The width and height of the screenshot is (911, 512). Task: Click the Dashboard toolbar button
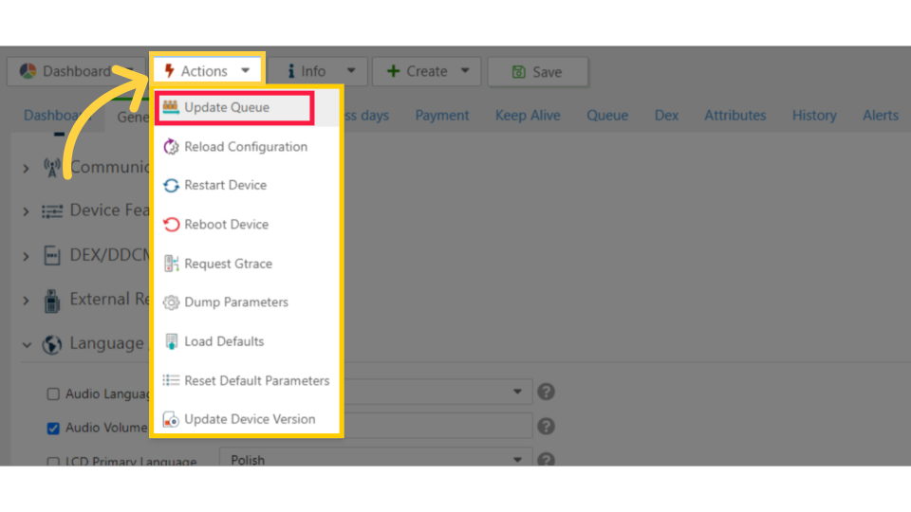65,71
